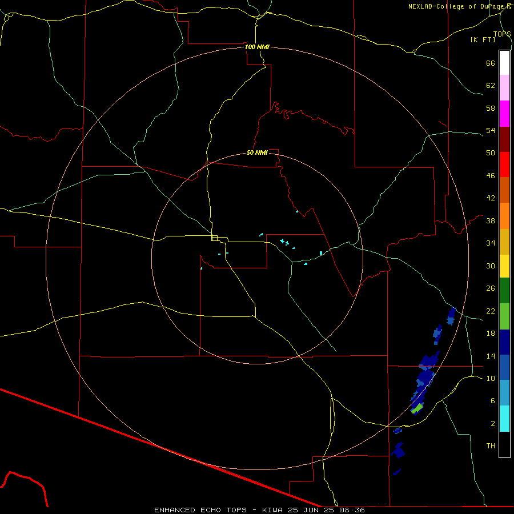Click the yellow 30 kft legend swatch
514x514 pixels.
[x=504, y=266]
